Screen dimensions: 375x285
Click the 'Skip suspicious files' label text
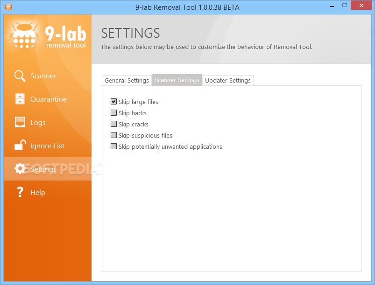point(145,135)
